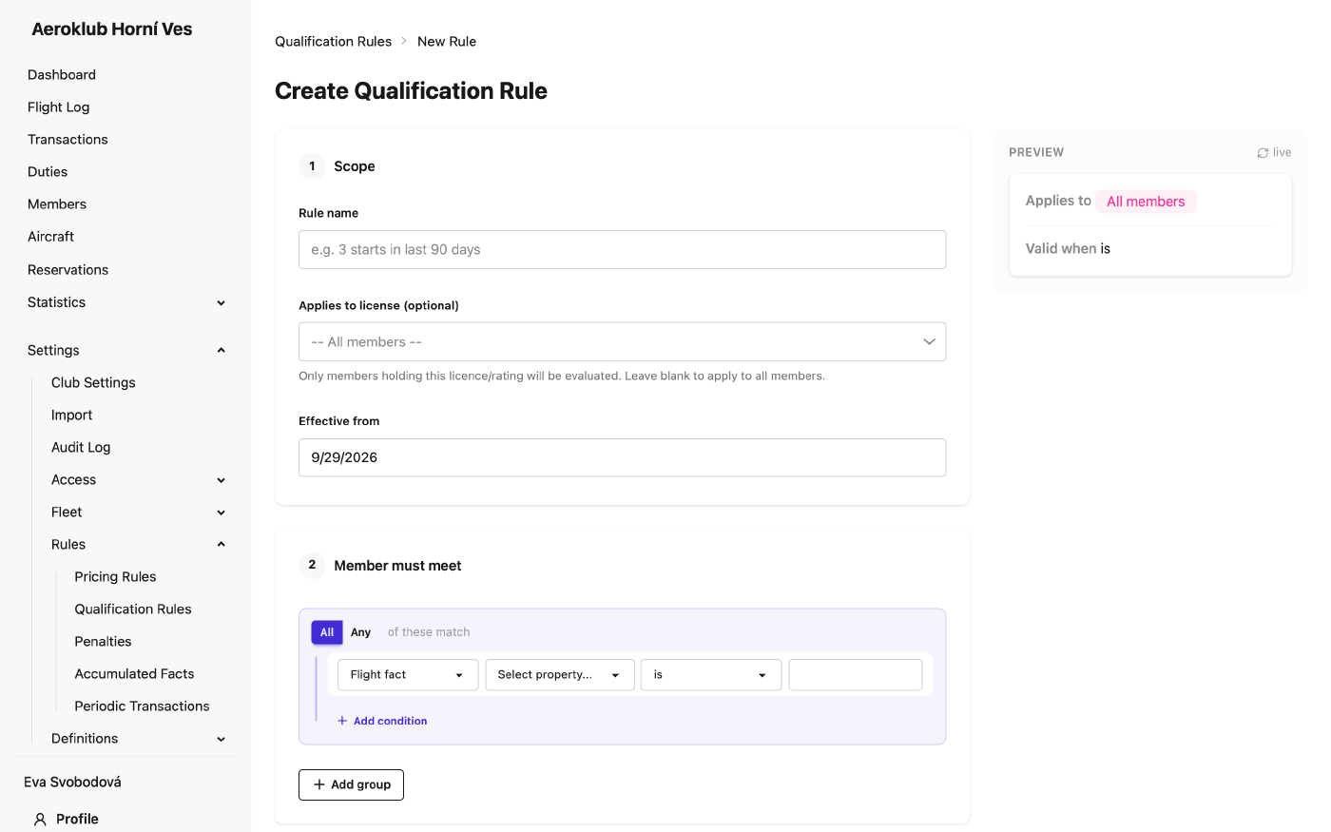Select the All match toggle
The image size is (1331, 832).
pyautogui.click(x=327, y=632)
